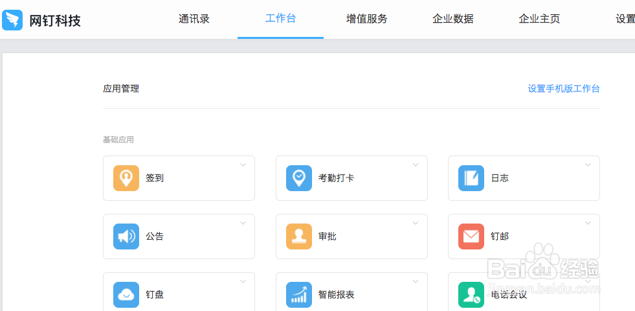Open the 企业主页 tab
The height and width of the screenshot is (311, 635).
(539, 19)
